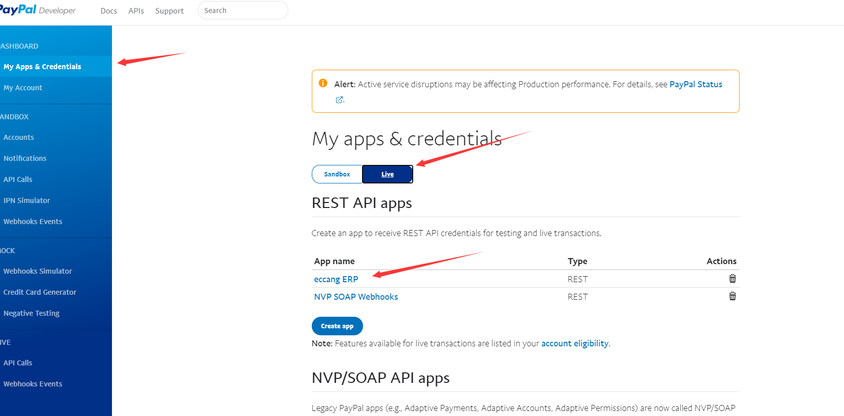Click the Type column header
This screenshot has width=844, height=416.
(577, 261)
